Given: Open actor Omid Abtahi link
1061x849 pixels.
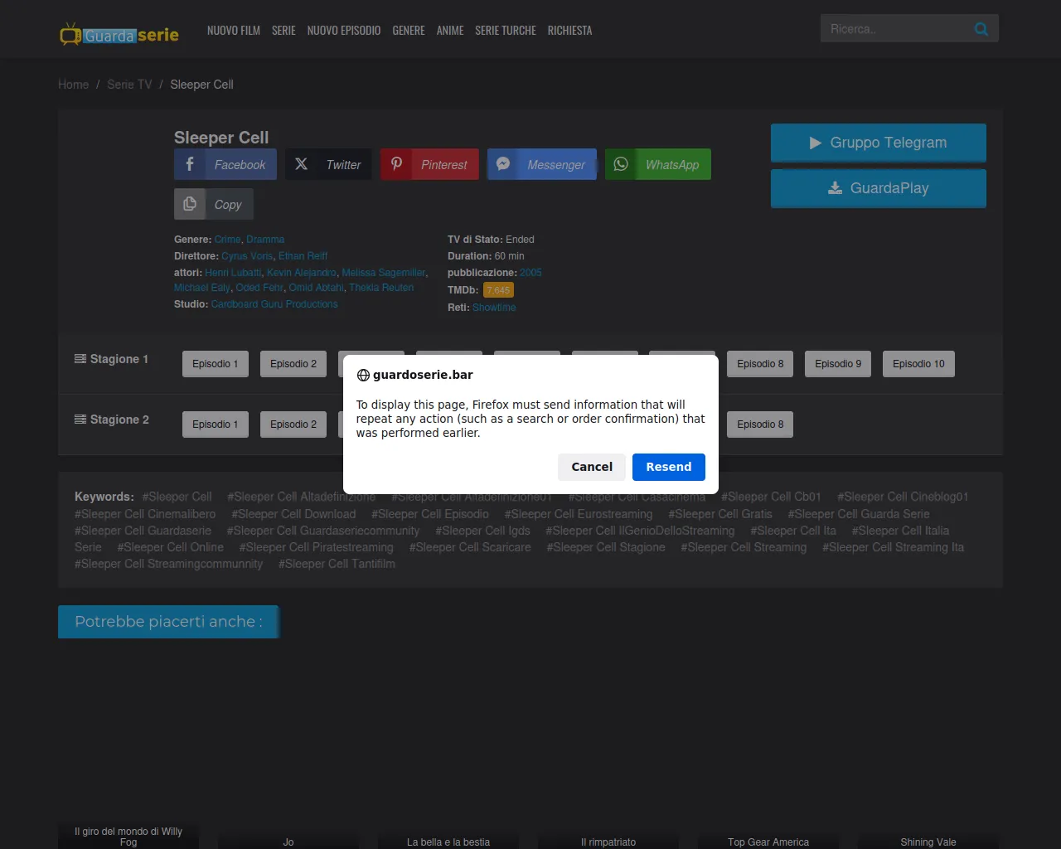Looking at the screenshot, I should (x=317, y=288).
